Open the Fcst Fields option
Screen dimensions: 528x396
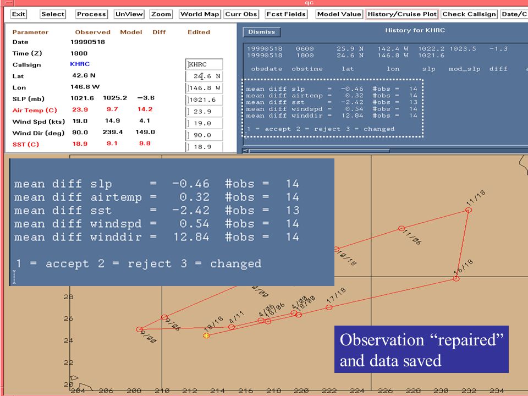(x=286, y=14)
